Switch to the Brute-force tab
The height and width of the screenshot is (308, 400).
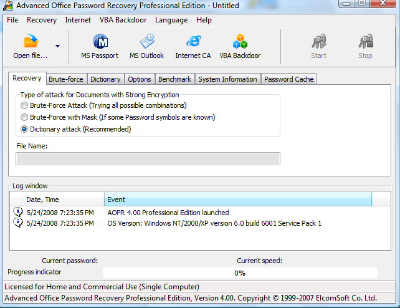click(x=66, y=79)
